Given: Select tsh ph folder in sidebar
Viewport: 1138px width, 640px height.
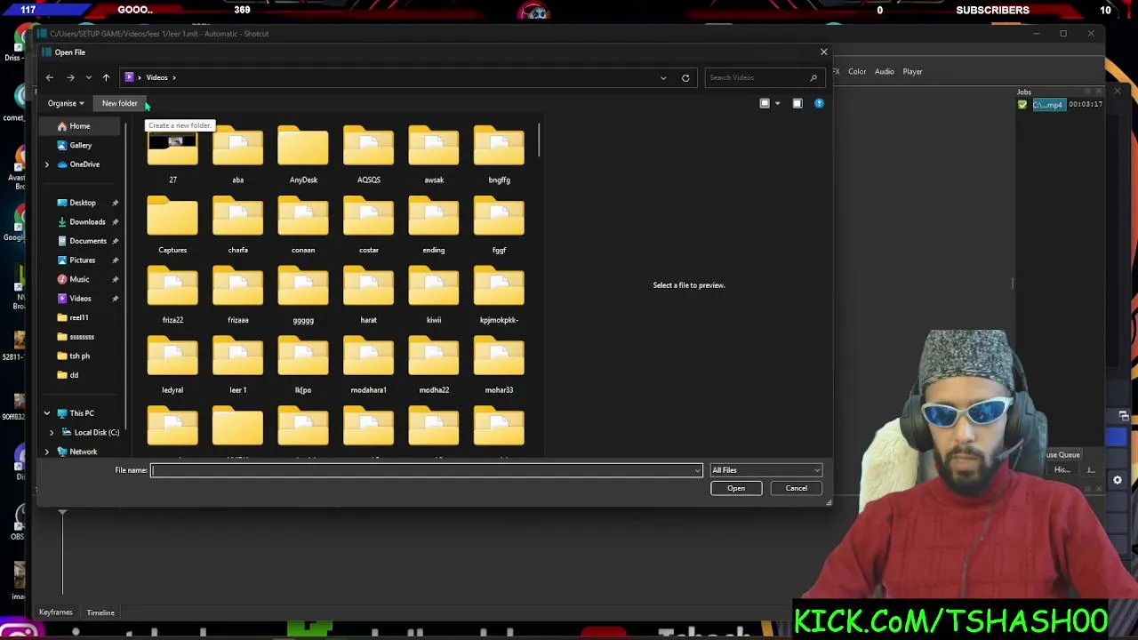Looking at the screenshot, I should click(79, 356).
